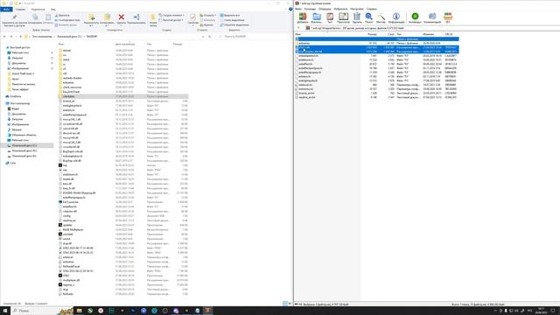Click Cut (Вырезать) in Explorer's ribbon

(62, 16)
